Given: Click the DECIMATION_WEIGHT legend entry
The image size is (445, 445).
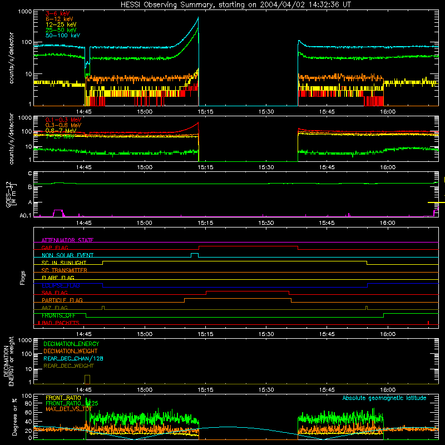Looking at the screenshot, I should 71,351.
